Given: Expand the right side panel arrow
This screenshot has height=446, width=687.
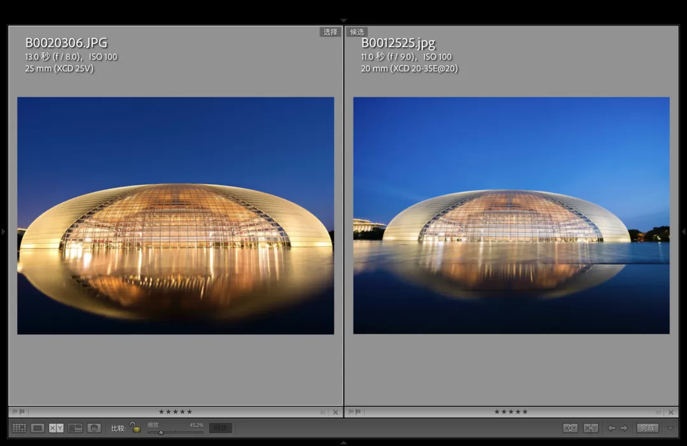Looking at the screenshot, I should pyautogui.click(x=683, y=232).
